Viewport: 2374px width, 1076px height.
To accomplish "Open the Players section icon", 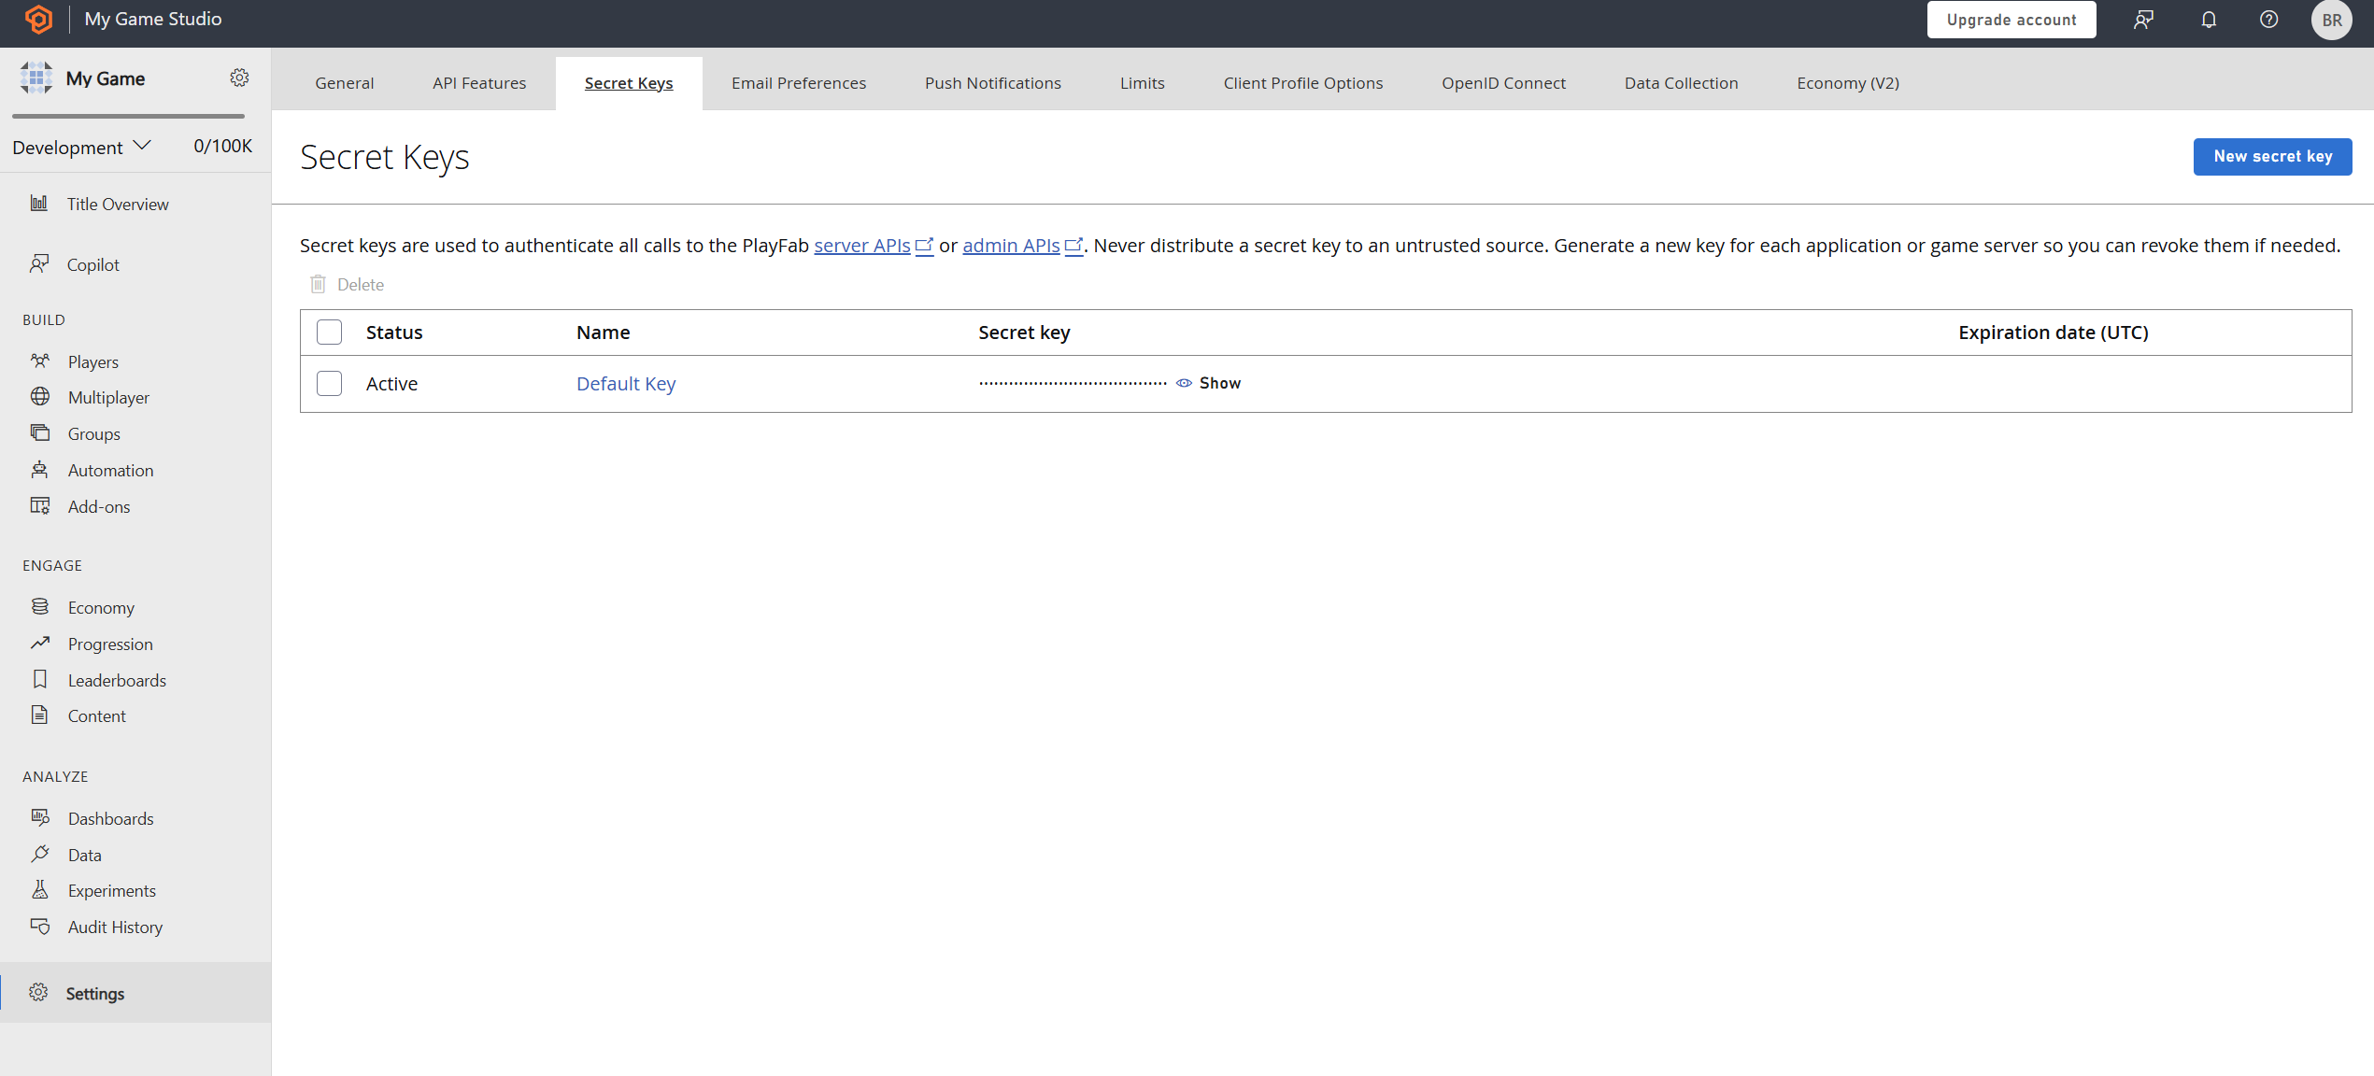I will (x=41, y=361).
